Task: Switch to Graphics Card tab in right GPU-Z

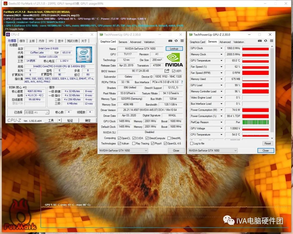Action: pos(197,42)
